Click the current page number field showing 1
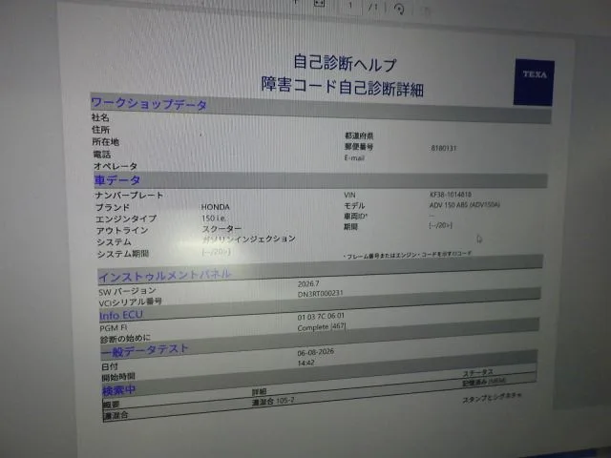The height and width of the screenshot is (458, 611). click(350, 5)
